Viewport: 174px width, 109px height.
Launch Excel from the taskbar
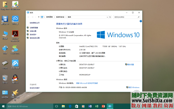[97, 106]
